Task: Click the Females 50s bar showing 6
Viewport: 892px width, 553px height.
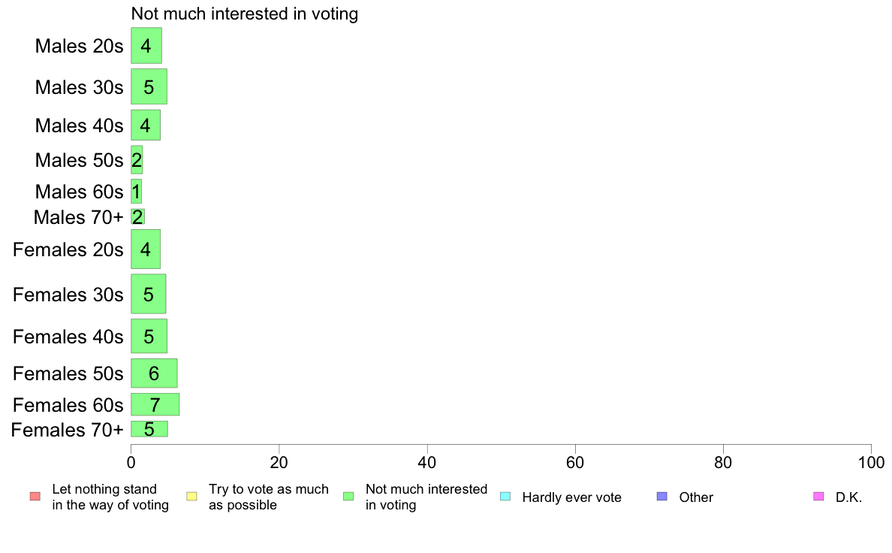Action: (x=154, y=373)
